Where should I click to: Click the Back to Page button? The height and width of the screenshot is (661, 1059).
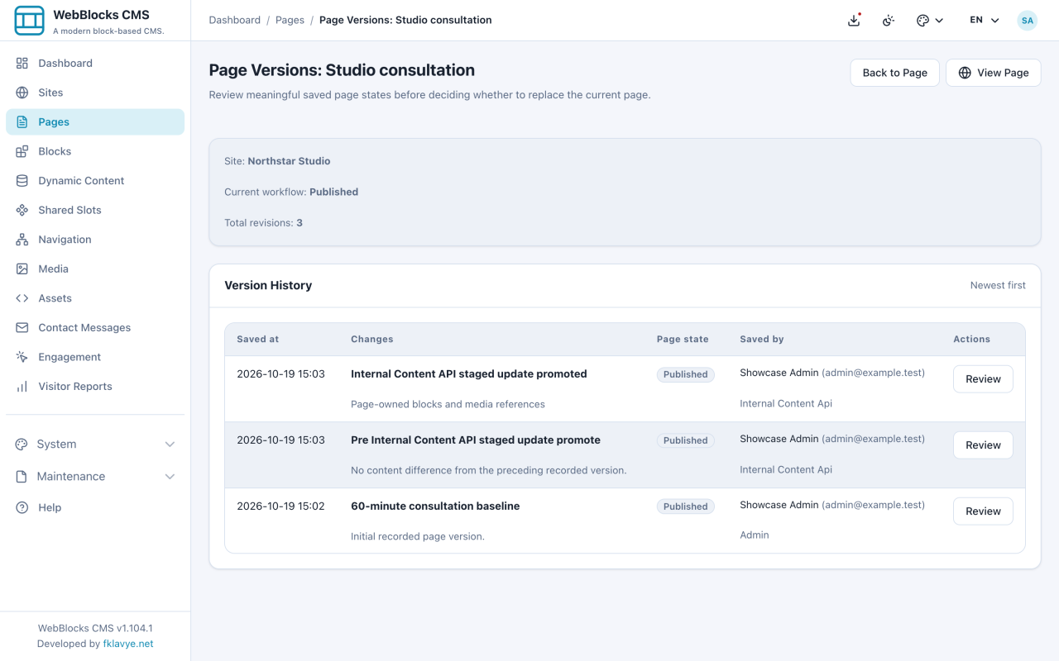(895, 73)
